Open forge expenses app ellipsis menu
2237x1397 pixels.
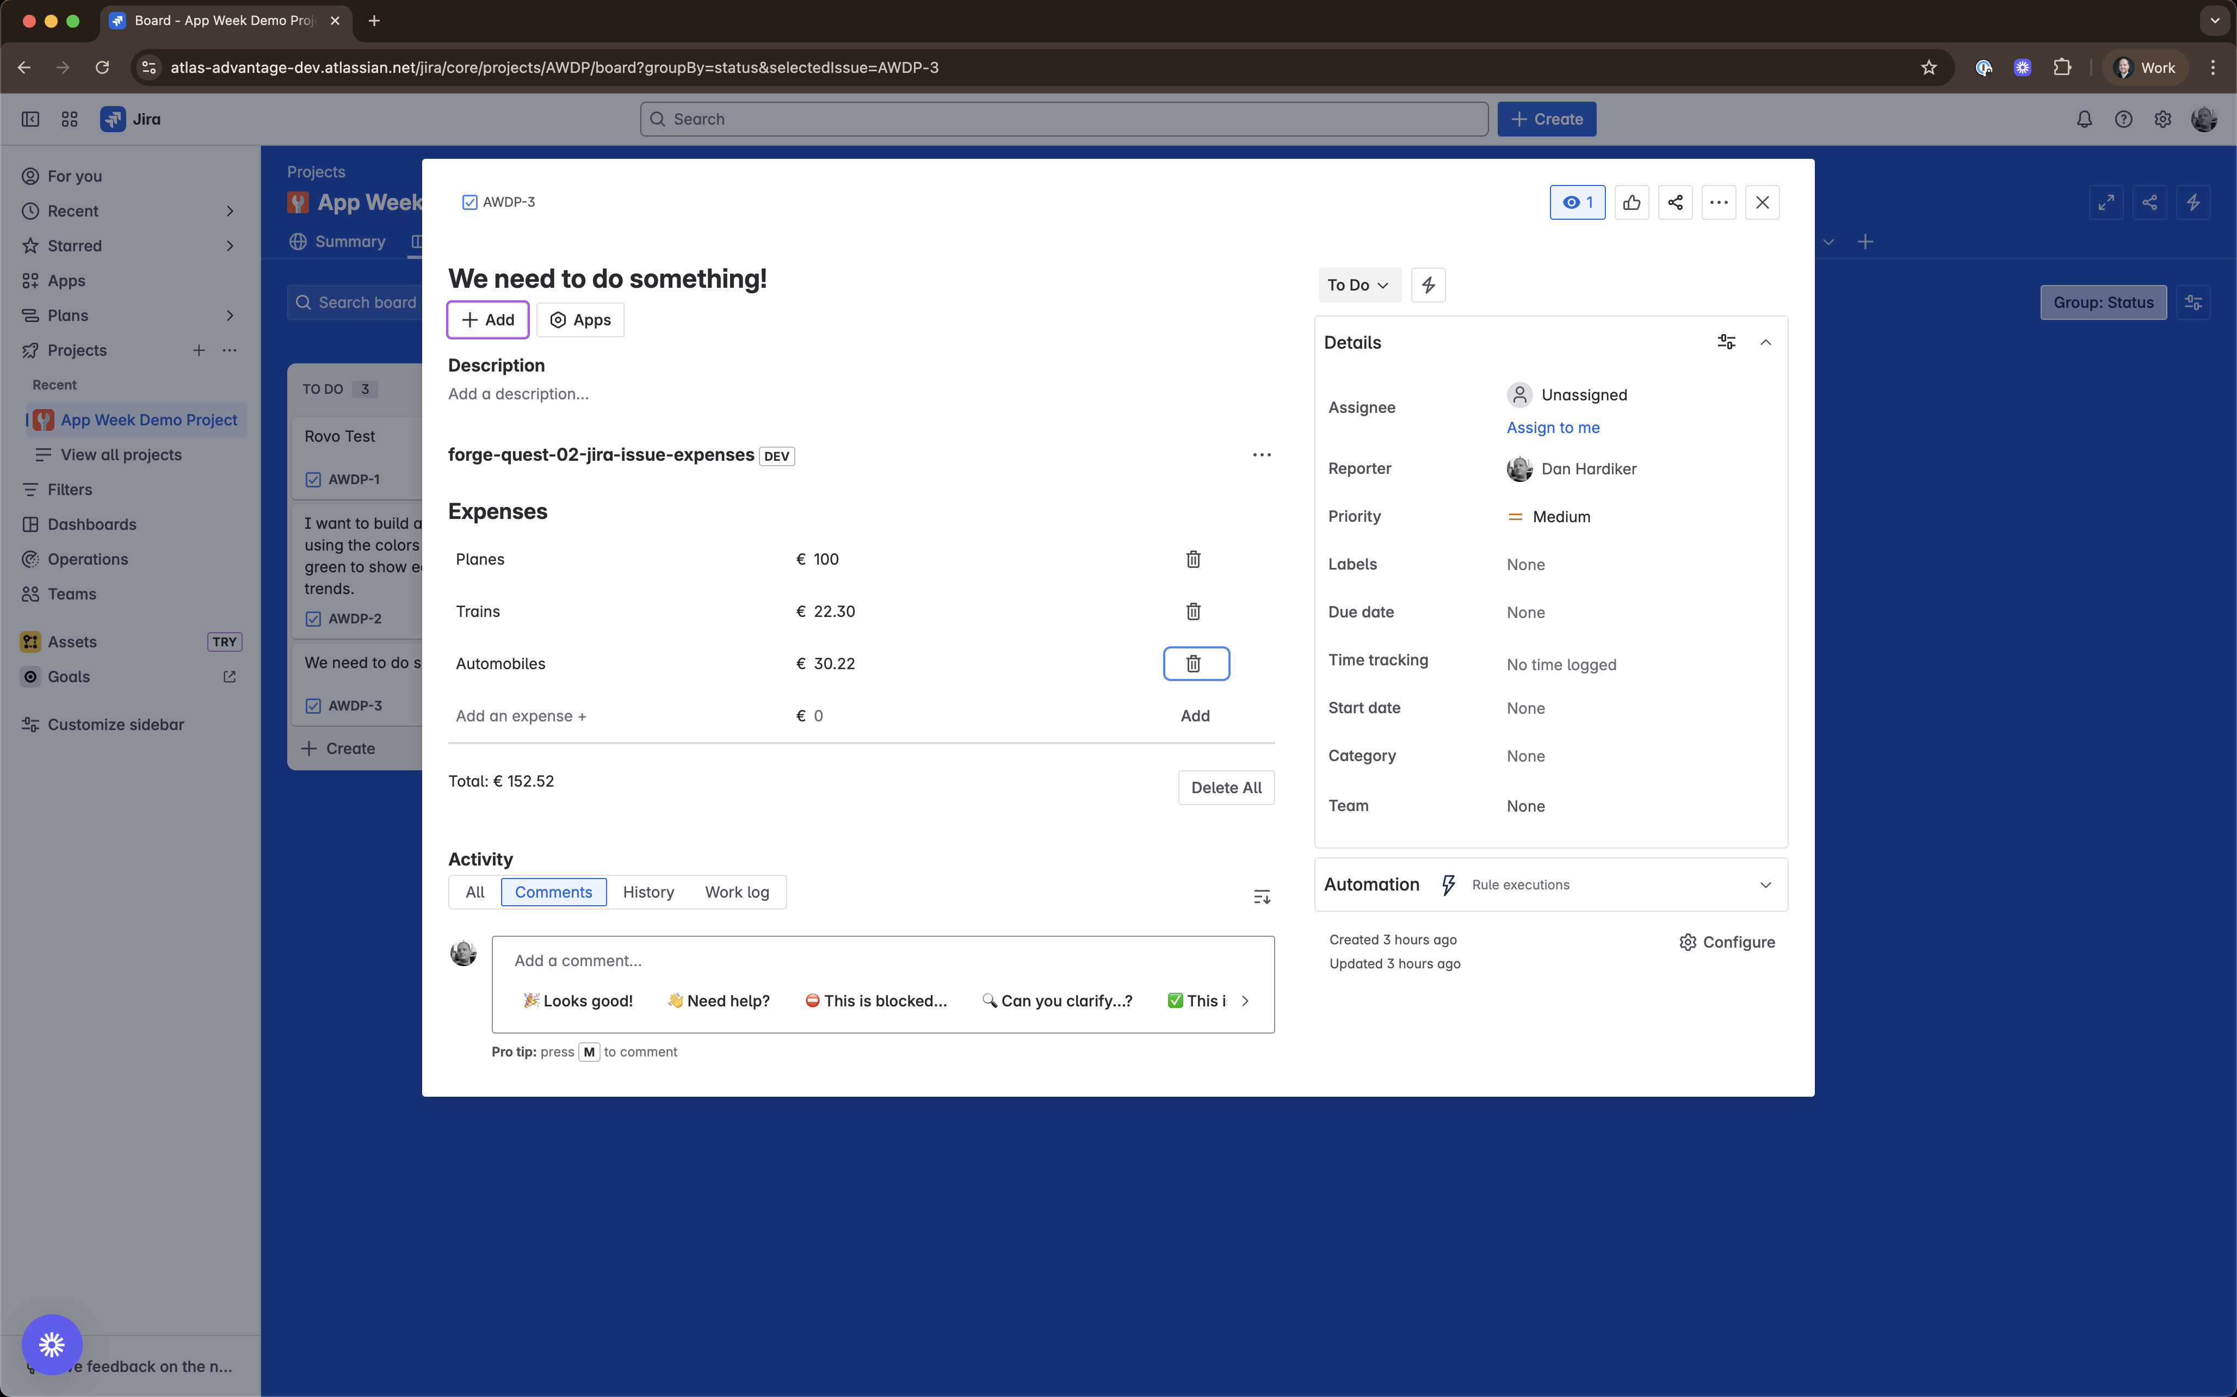pyautogui.click(x=1261, y=455)
